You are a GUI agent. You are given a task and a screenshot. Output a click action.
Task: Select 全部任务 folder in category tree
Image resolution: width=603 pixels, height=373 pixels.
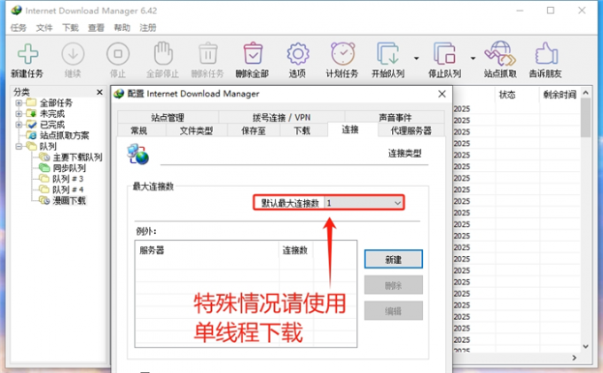click(x=56, y=103)
